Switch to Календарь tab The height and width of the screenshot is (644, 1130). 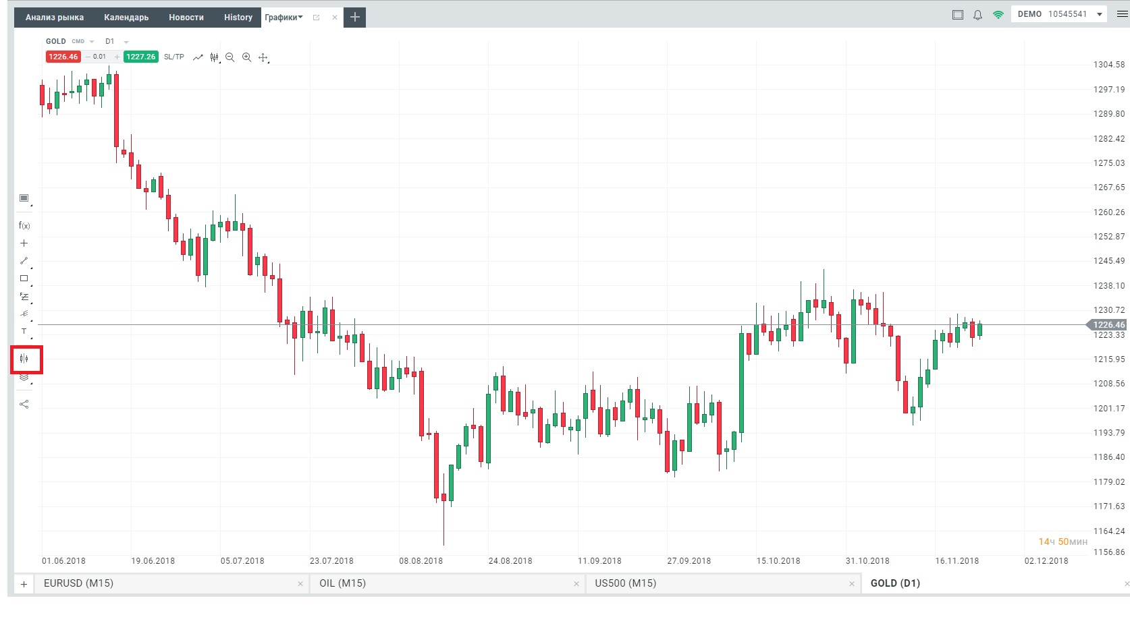126,18
